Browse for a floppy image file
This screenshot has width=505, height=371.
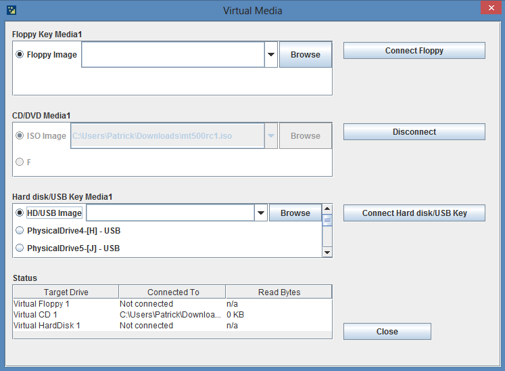(x=306, y=55)
